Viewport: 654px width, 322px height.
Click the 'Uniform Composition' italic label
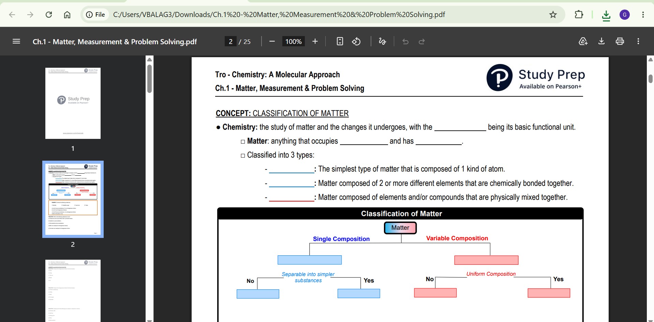click(491, 274)
